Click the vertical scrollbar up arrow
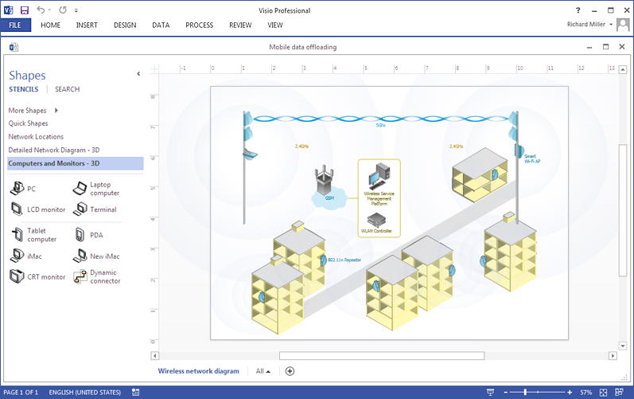634x399 pixels. click(x=623, y=69)
